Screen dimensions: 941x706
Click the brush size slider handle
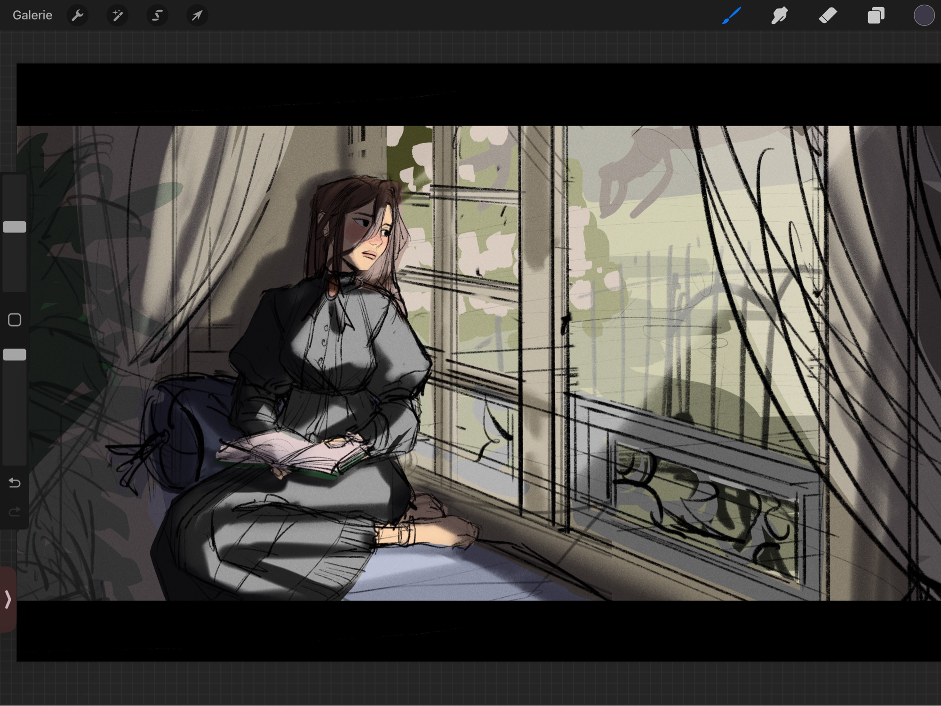[15, 227]
